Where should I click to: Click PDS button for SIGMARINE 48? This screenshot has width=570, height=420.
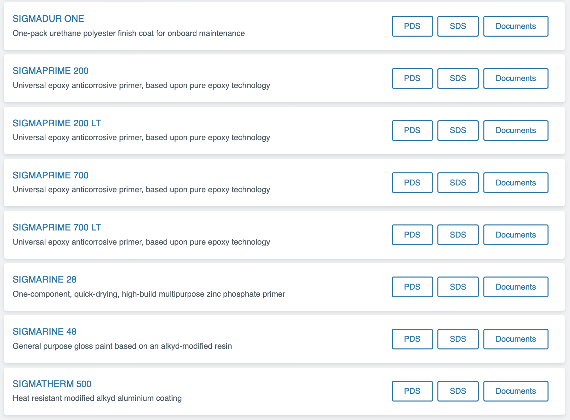(412, 339)
